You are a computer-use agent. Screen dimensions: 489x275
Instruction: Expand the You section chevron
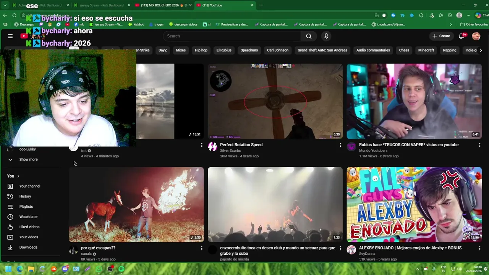[x=18, y=176]
